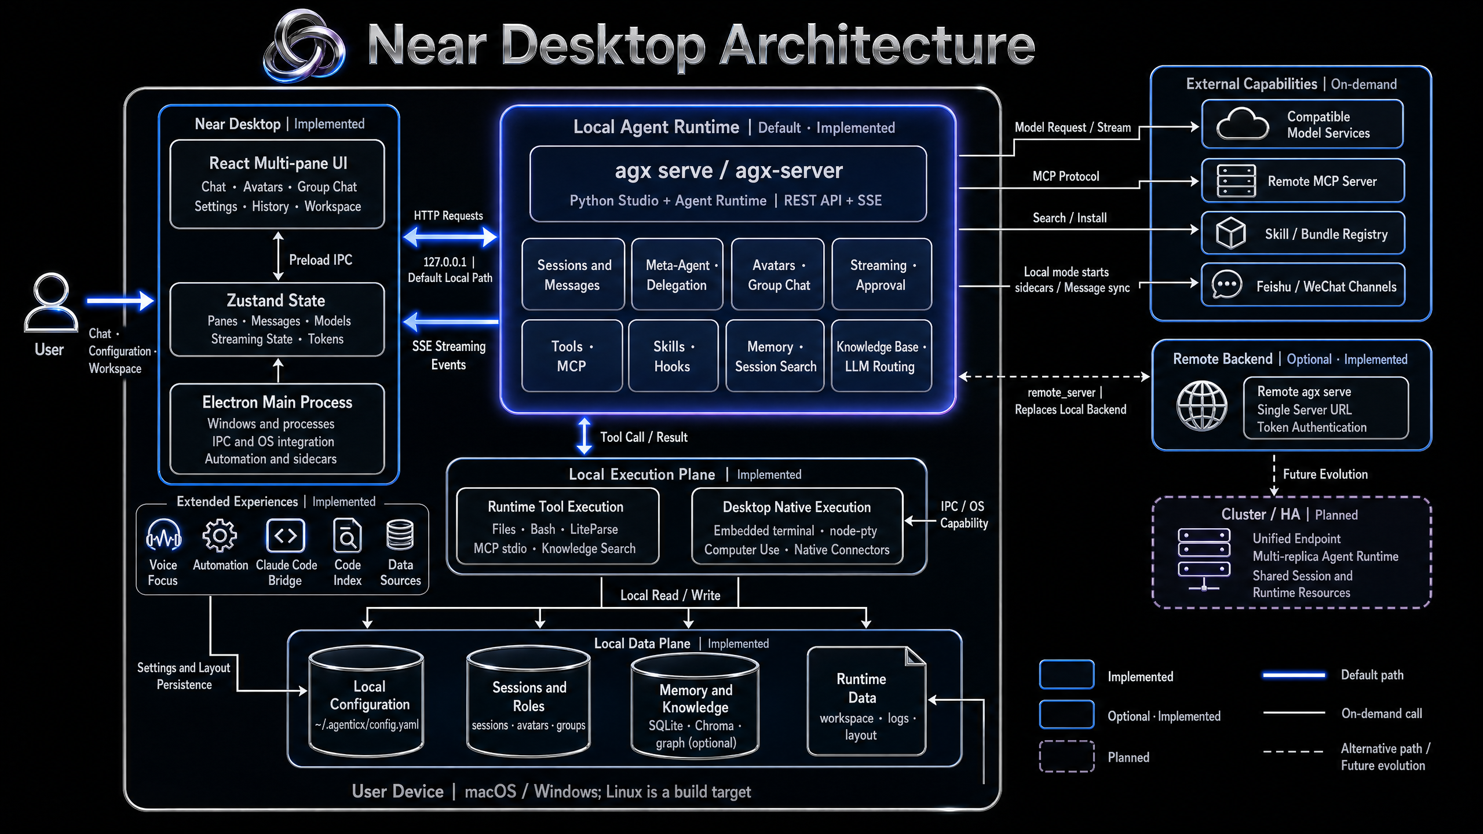The width and height of the screenshot is (1483, 834).
Task: Select the Zustand State box
Action: (277, 319)
